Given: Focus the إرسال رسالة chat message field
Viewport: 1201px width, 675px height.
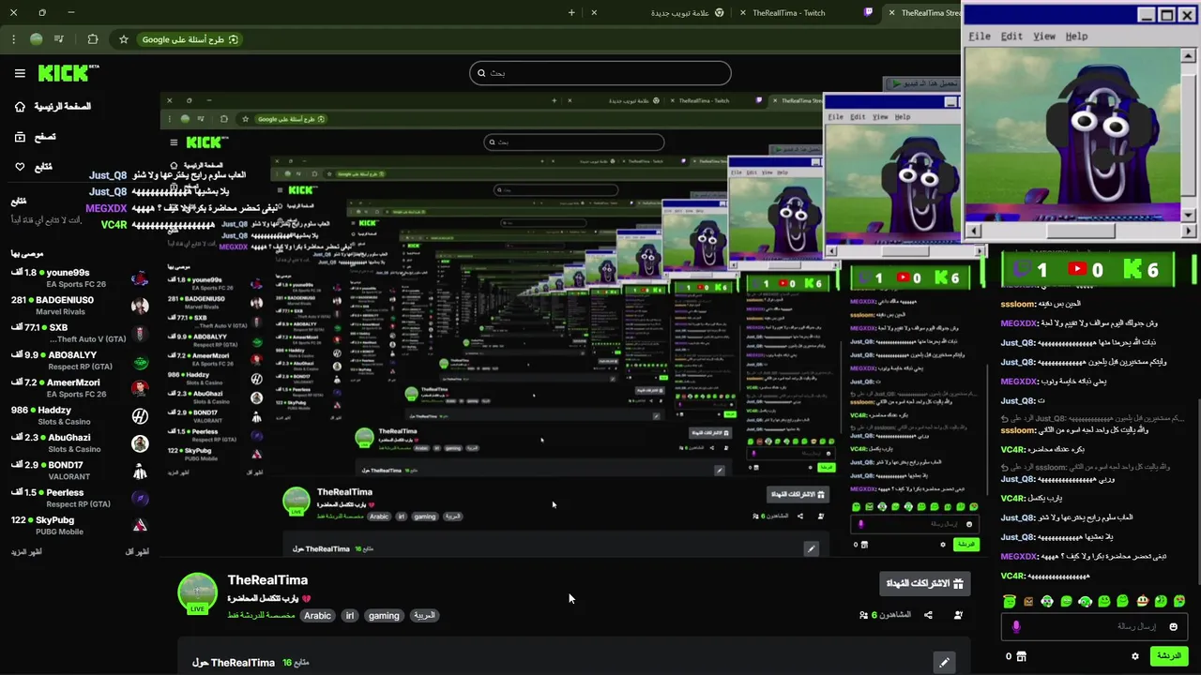Looking at the screenshot, I should pyautogui.click(x=1096, y=626).
